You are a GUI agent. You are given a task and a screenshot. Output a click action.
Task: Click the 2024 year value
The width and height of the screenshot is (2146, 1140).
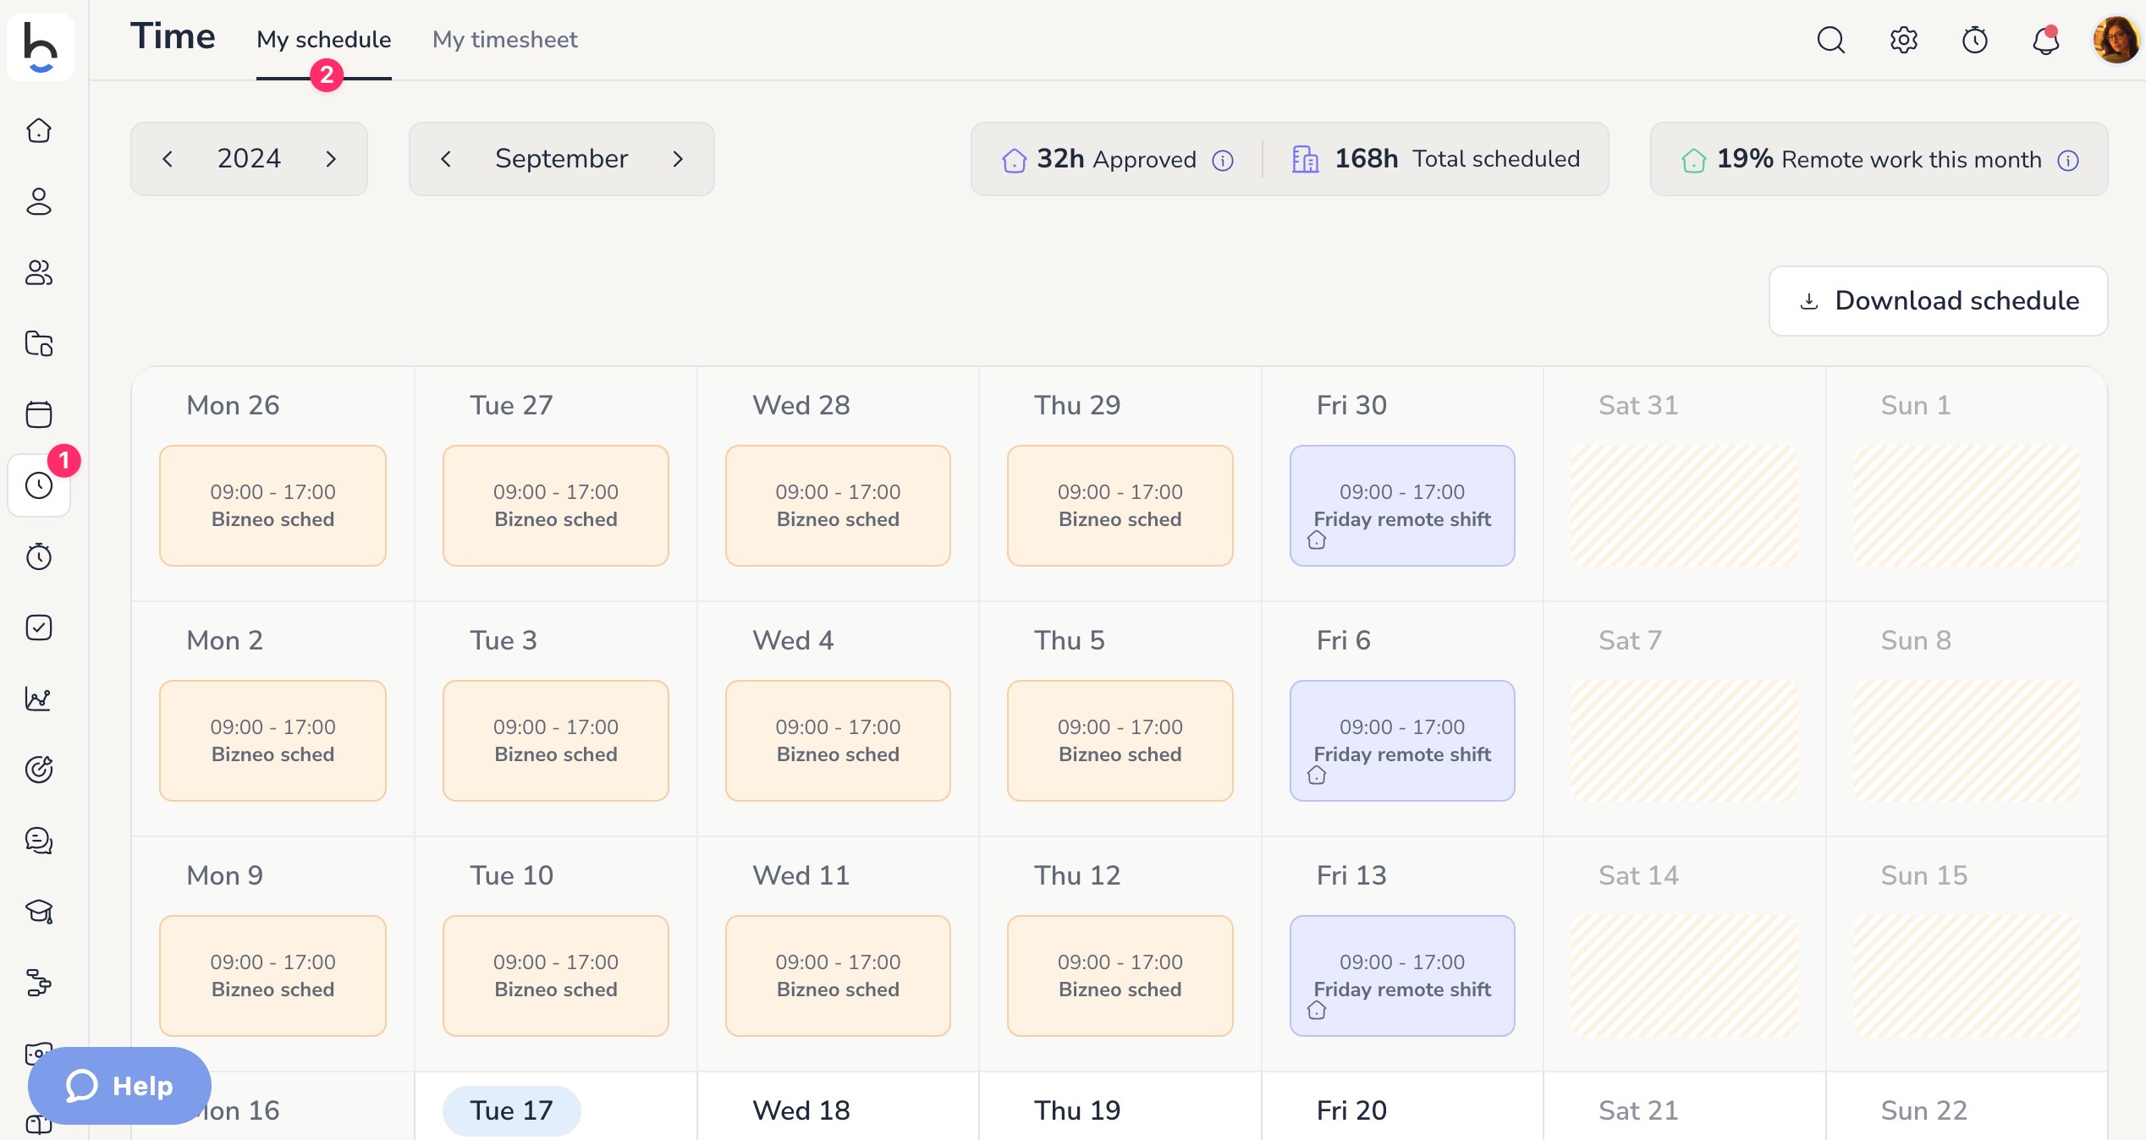[249, 158]
